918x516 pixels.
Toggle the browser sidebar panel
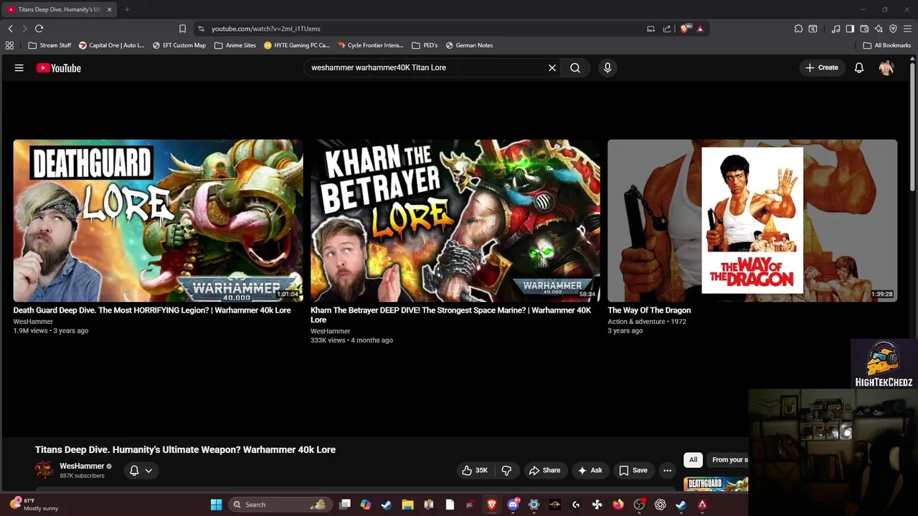850,29
